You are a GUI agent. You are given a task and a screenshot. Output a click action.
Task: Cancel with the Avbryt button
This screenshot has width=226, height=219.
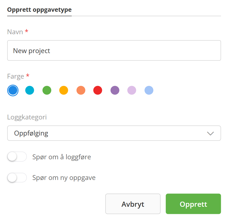pyautogui.click(x=133, y=204)
